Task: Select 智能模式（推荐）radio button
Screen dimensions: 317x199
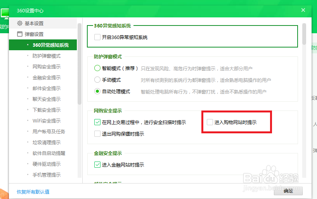Action: pos(97,68)
